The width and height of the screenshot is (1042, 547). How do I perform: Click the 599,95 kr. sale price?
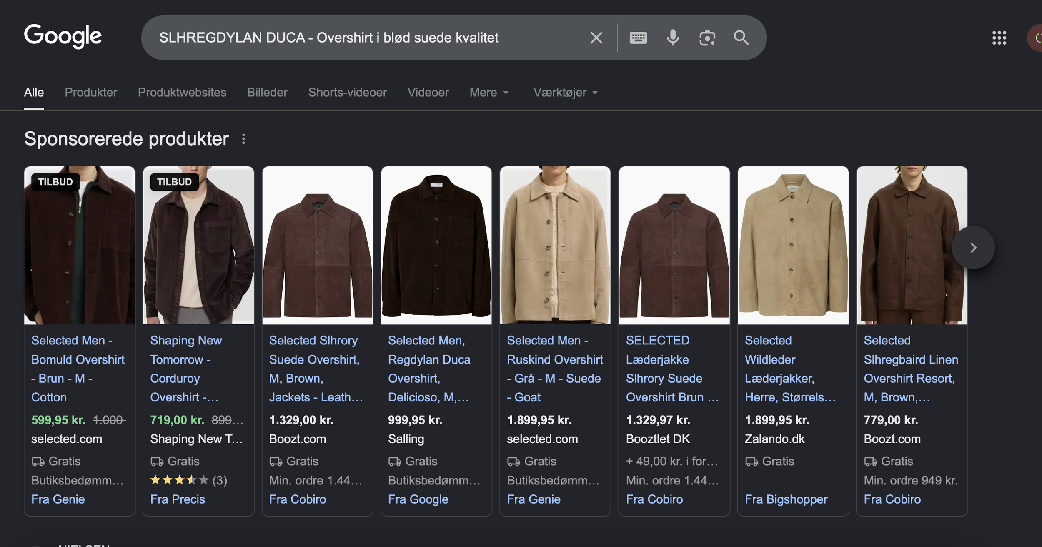pos(58,420)
